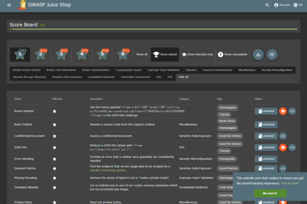Select Miscellaneous category filter

click(247, 70)
